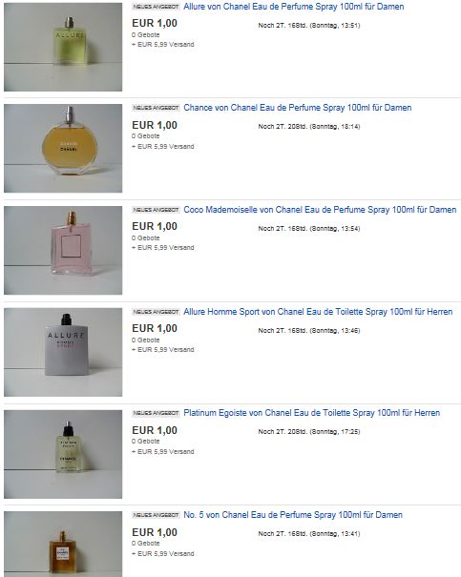Viewport: 461px width, 577px height.
Task: Click the amber No. 5 bottle thumbnail
Action: 63,544
